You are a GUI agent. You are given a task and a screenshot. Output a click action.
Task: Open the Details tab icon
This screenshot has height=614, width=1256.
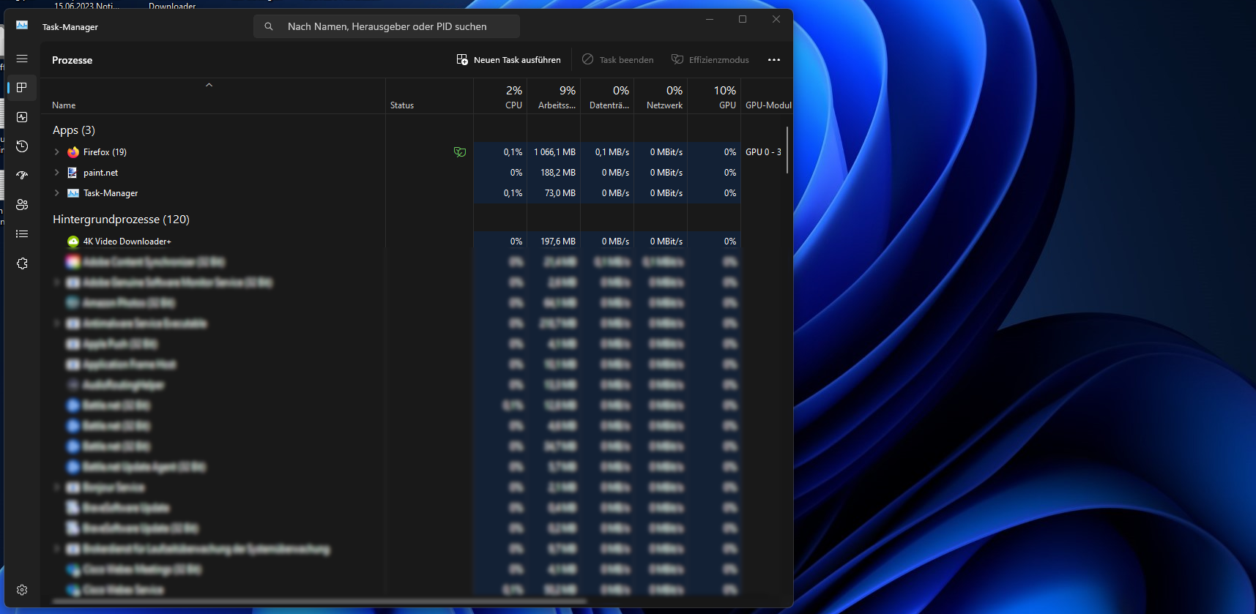pyautogui.click(x=22, y=234)
